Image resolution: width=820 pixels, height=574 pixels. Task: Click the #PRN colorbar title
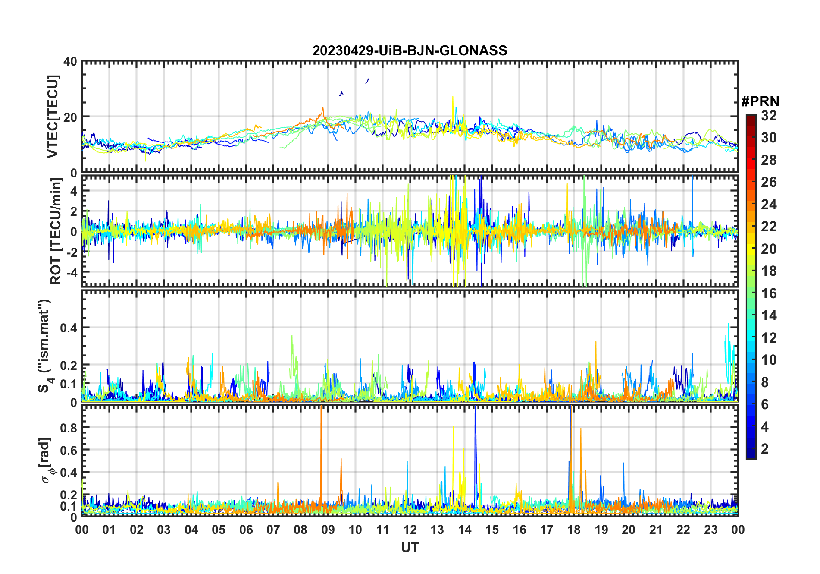click(x=760, y=101)
